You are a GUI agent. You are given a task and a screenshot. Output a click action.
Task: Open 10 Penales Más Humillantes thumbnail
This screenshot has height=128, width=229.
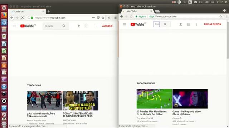tap(154, 99)
